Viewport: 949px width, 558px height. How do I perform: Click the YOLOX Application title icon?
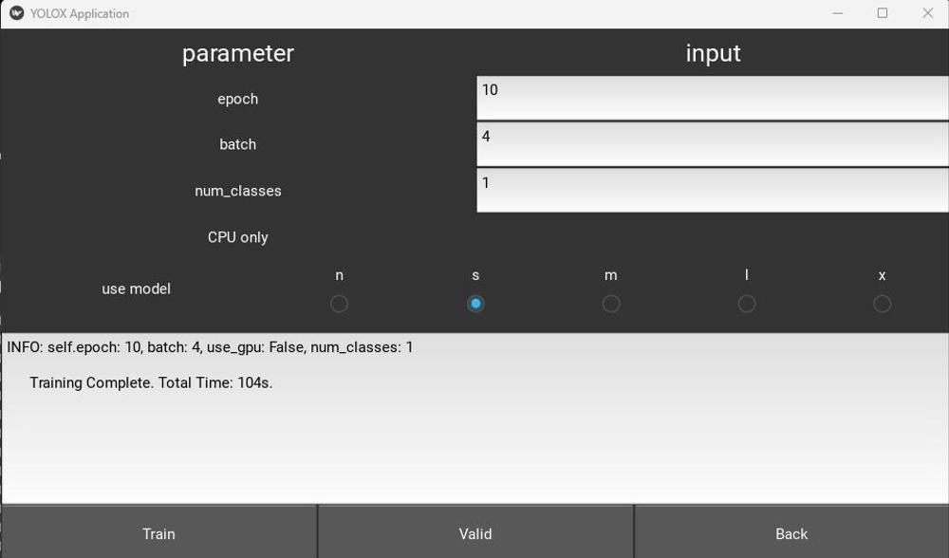[16, 12]
